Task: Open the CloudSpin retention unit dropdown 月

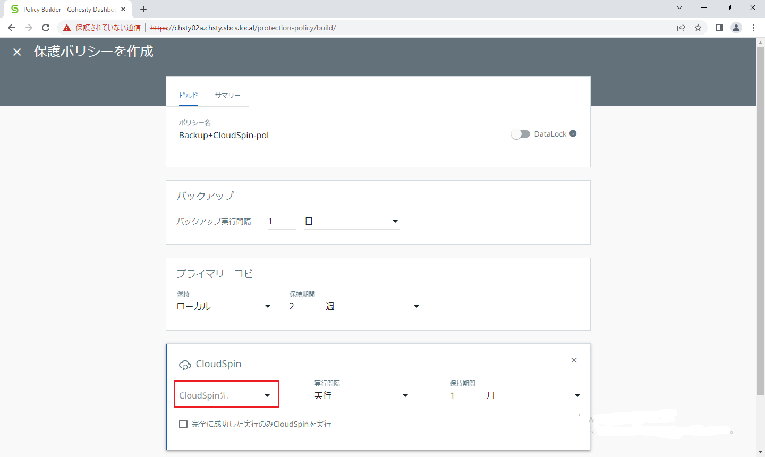Action: point(534,395)
